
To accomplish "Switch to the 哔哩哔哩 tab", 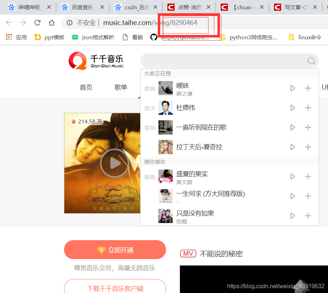I will tap(29, 7).
